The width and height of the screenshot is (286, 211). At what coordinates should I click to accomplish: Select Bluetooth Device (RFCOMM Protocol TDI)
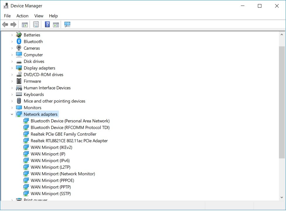point(70,128)
